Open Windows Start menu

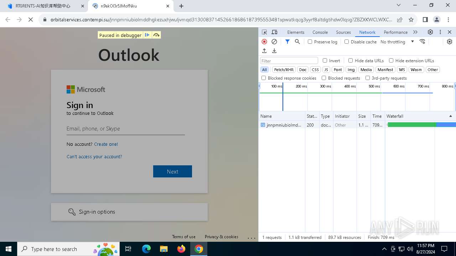(x=9, y=249)
